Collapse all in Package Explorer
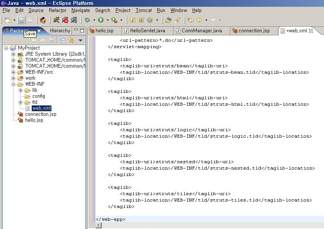This screenshot has width=324, height=229. click(x=63, y=40)
